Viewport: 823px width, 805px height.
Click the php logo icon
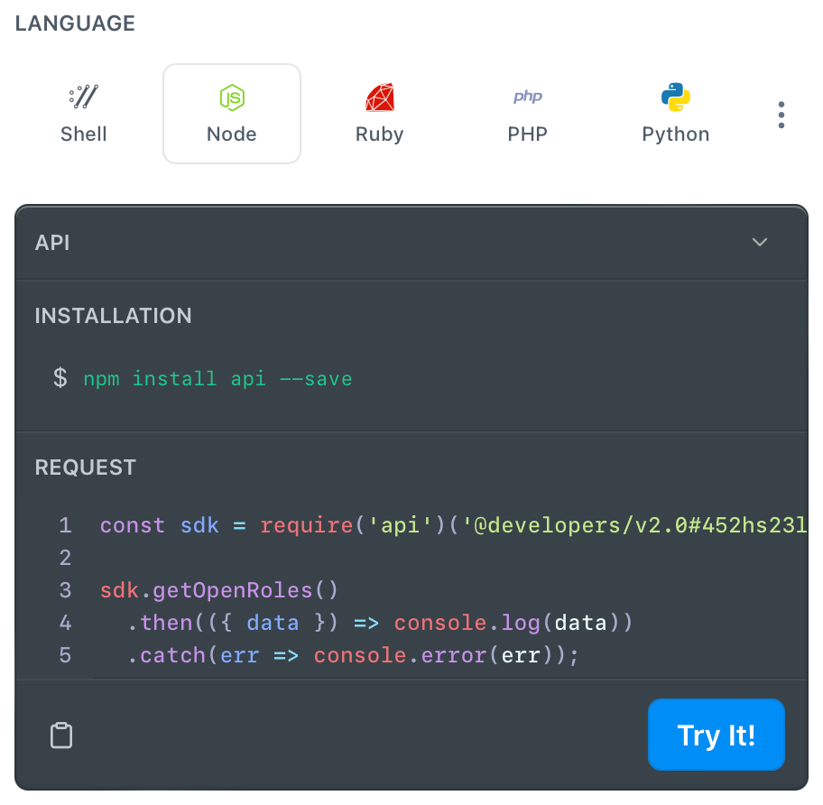[528, 97]
